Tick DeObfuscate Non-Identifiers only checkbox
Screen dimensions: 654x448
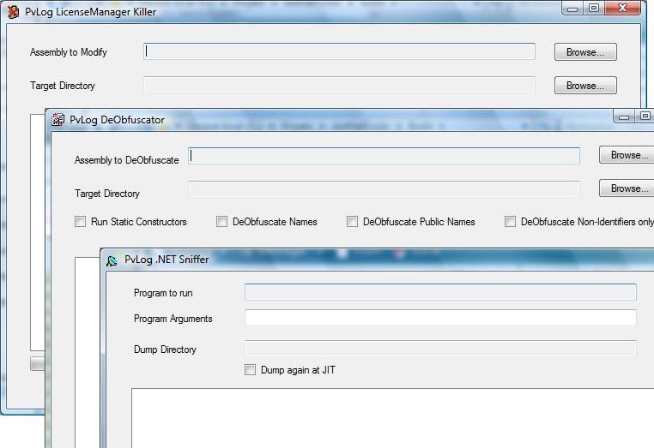tap(511, 222)
